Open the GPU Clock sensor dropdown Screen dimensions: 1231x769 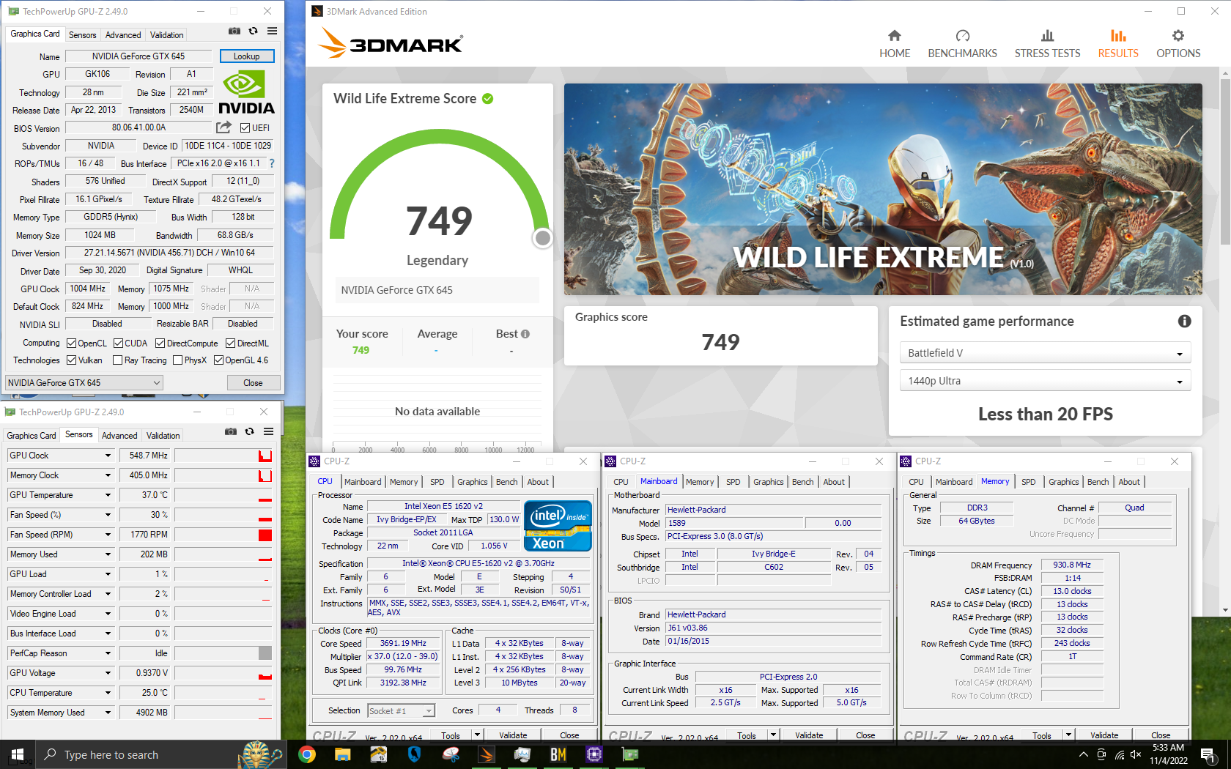(x=108, y=456)
